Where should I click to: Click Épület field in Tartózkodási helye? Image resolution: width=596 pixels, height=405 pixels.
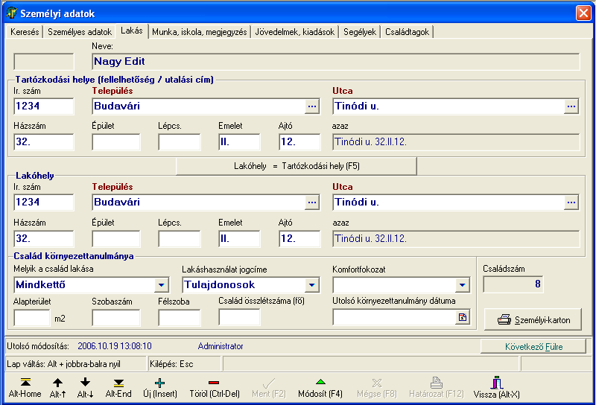point(116,142)
